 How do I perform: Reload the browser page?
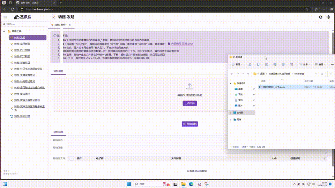point(13,9)
